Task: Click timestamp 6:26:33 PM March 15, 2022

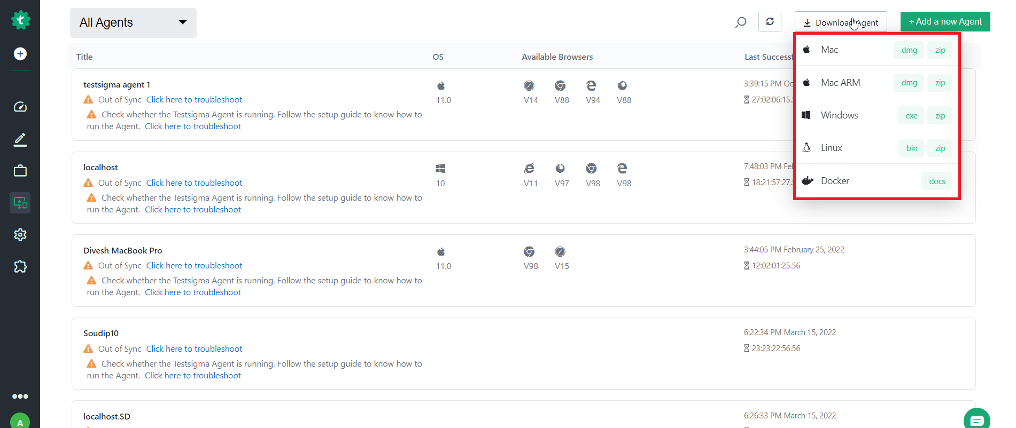Action: [790, 416]
